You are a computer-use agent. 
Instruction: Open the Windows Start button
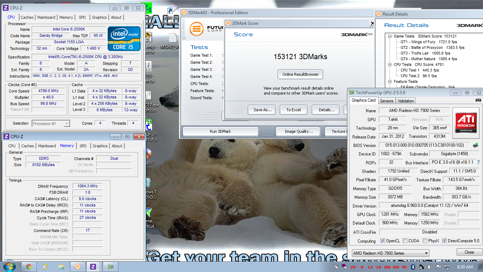coord(9,267)
